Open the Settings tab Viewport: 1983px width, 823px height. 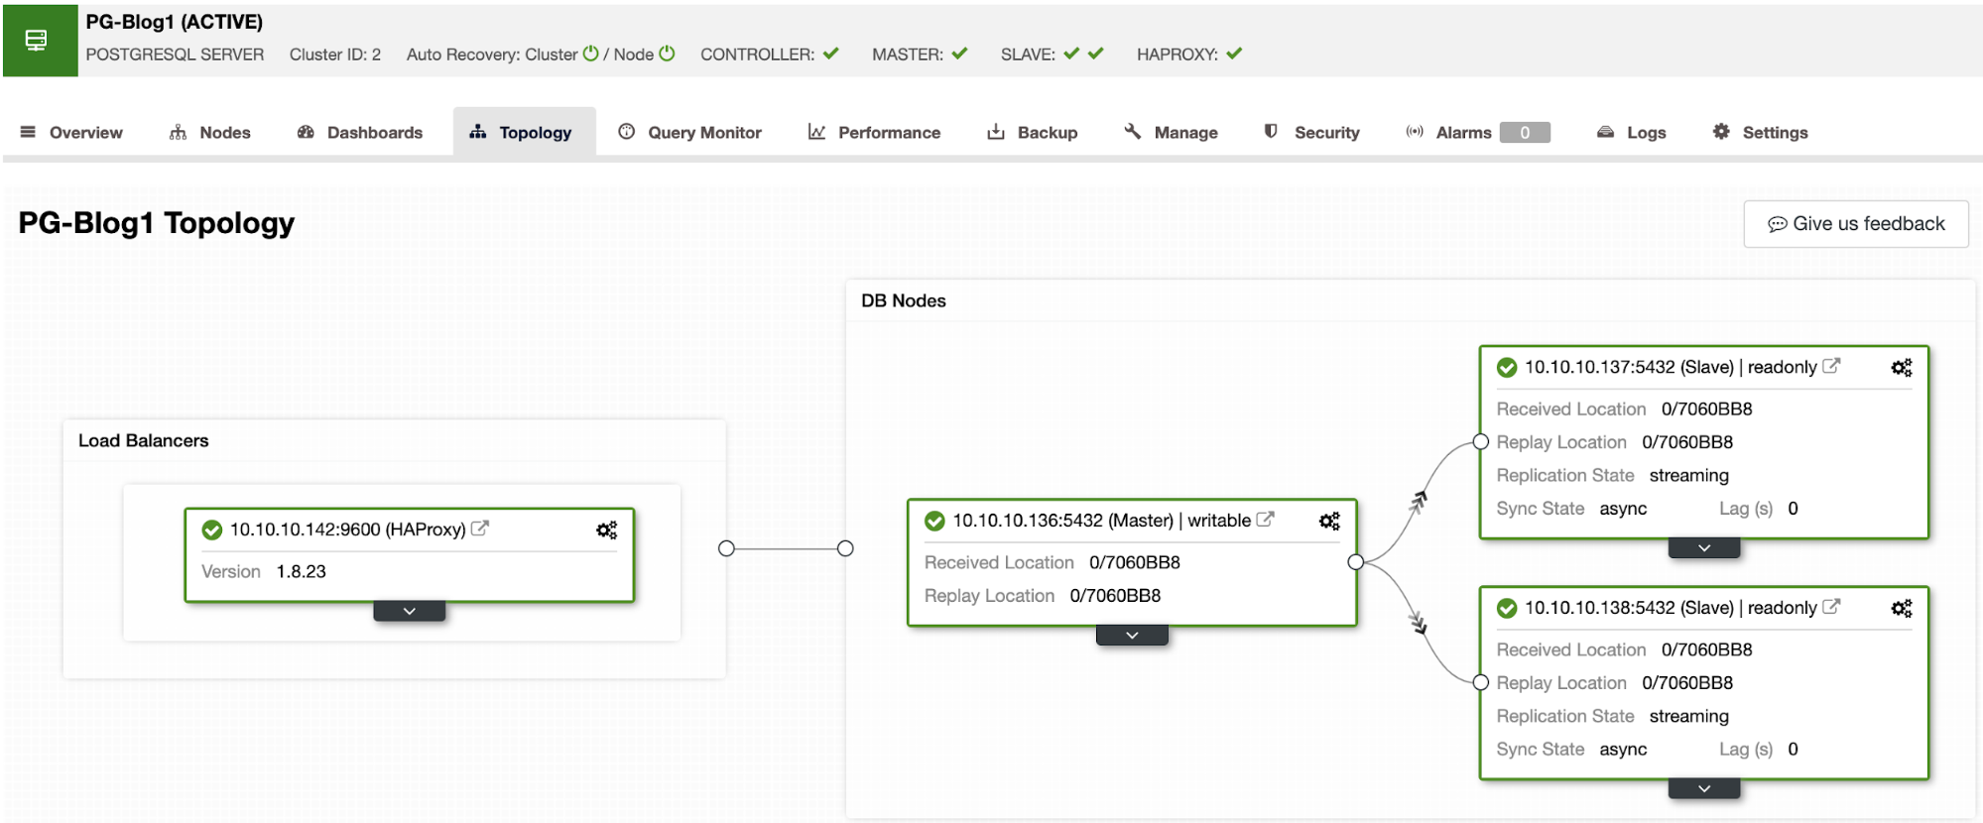coord(1761,132)
